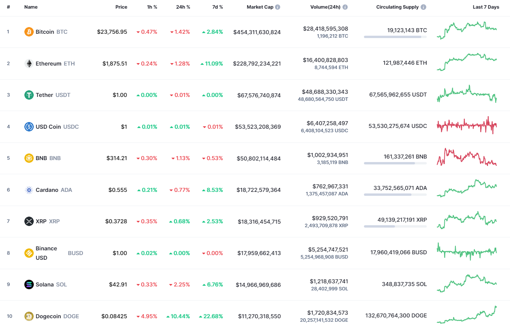Image resolution: width=510 pixels, height=330 pixels.
Task: Sort by the # rank column
Action: click(8, 7)
